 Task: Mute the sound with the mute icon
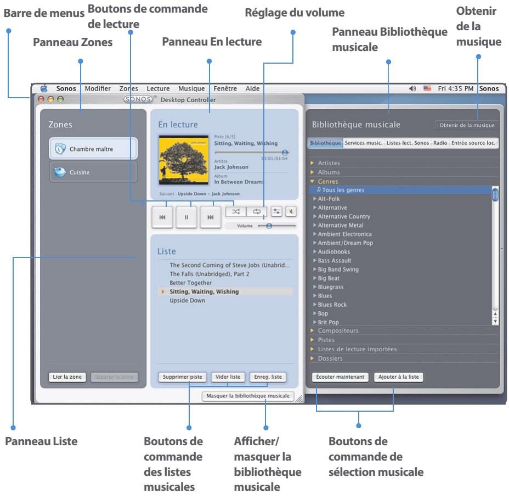click(x=291, y=212)
